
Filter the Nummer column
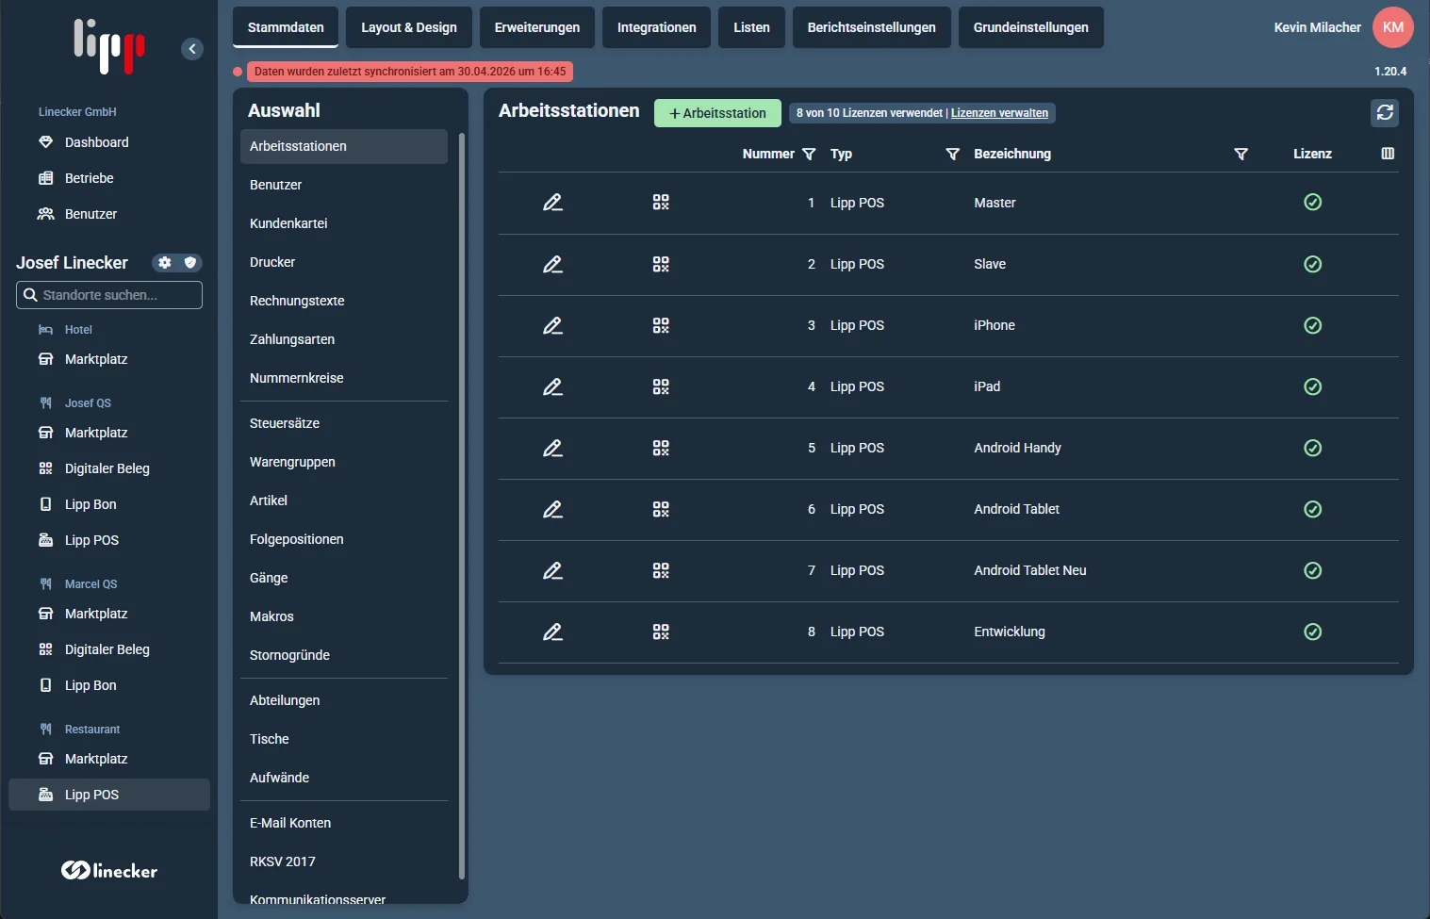click(x=809, y=154)
